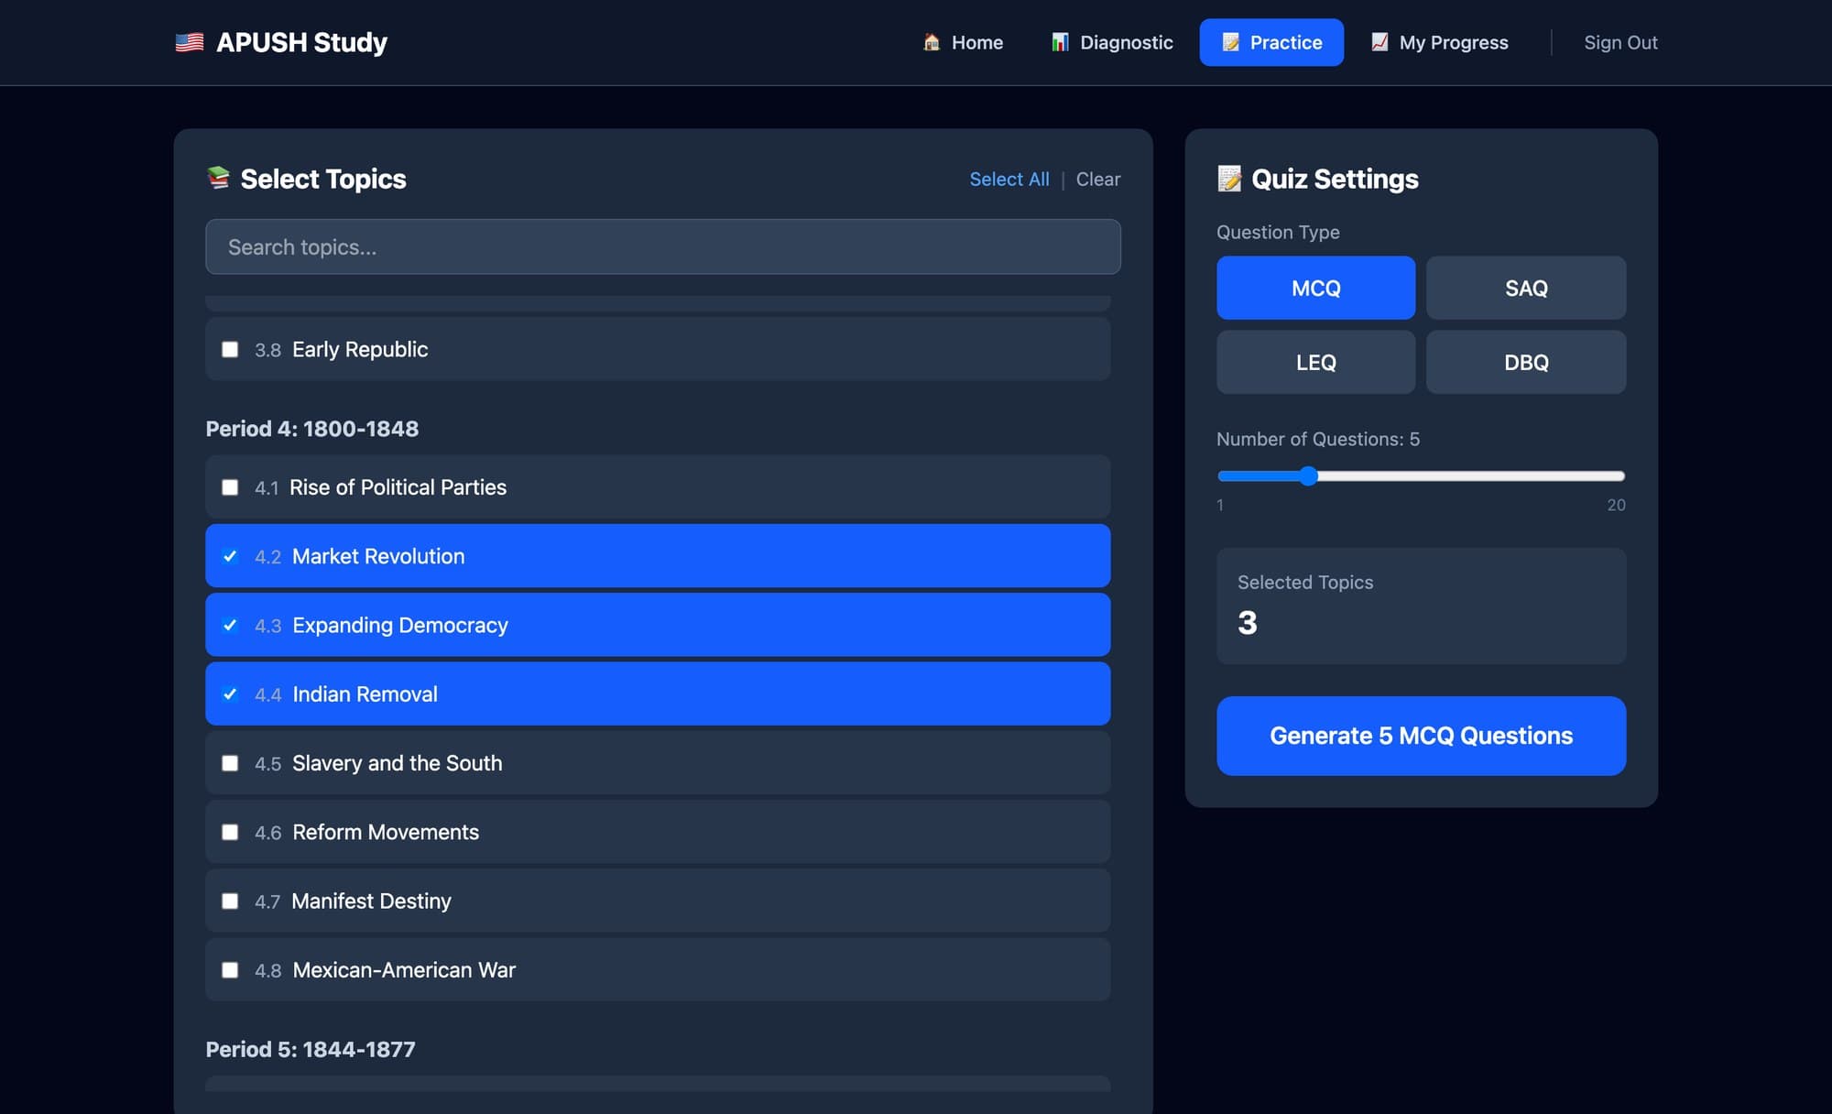Click the American flag logo icon
Image resolution: width=1832 pixels, height=1114 pixels.
190,42
